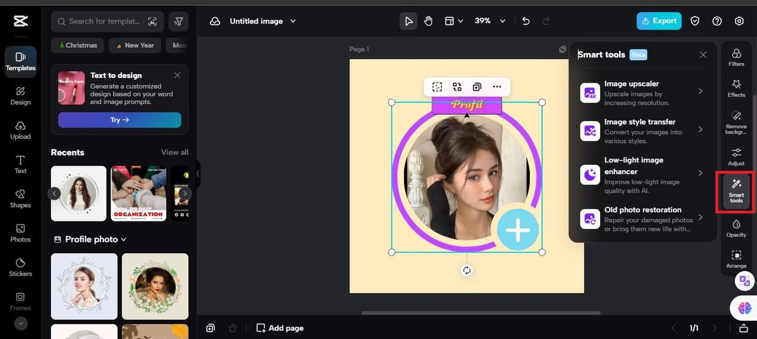Collapse the left templates panel
Screen dimensions: 757x339
198,174
